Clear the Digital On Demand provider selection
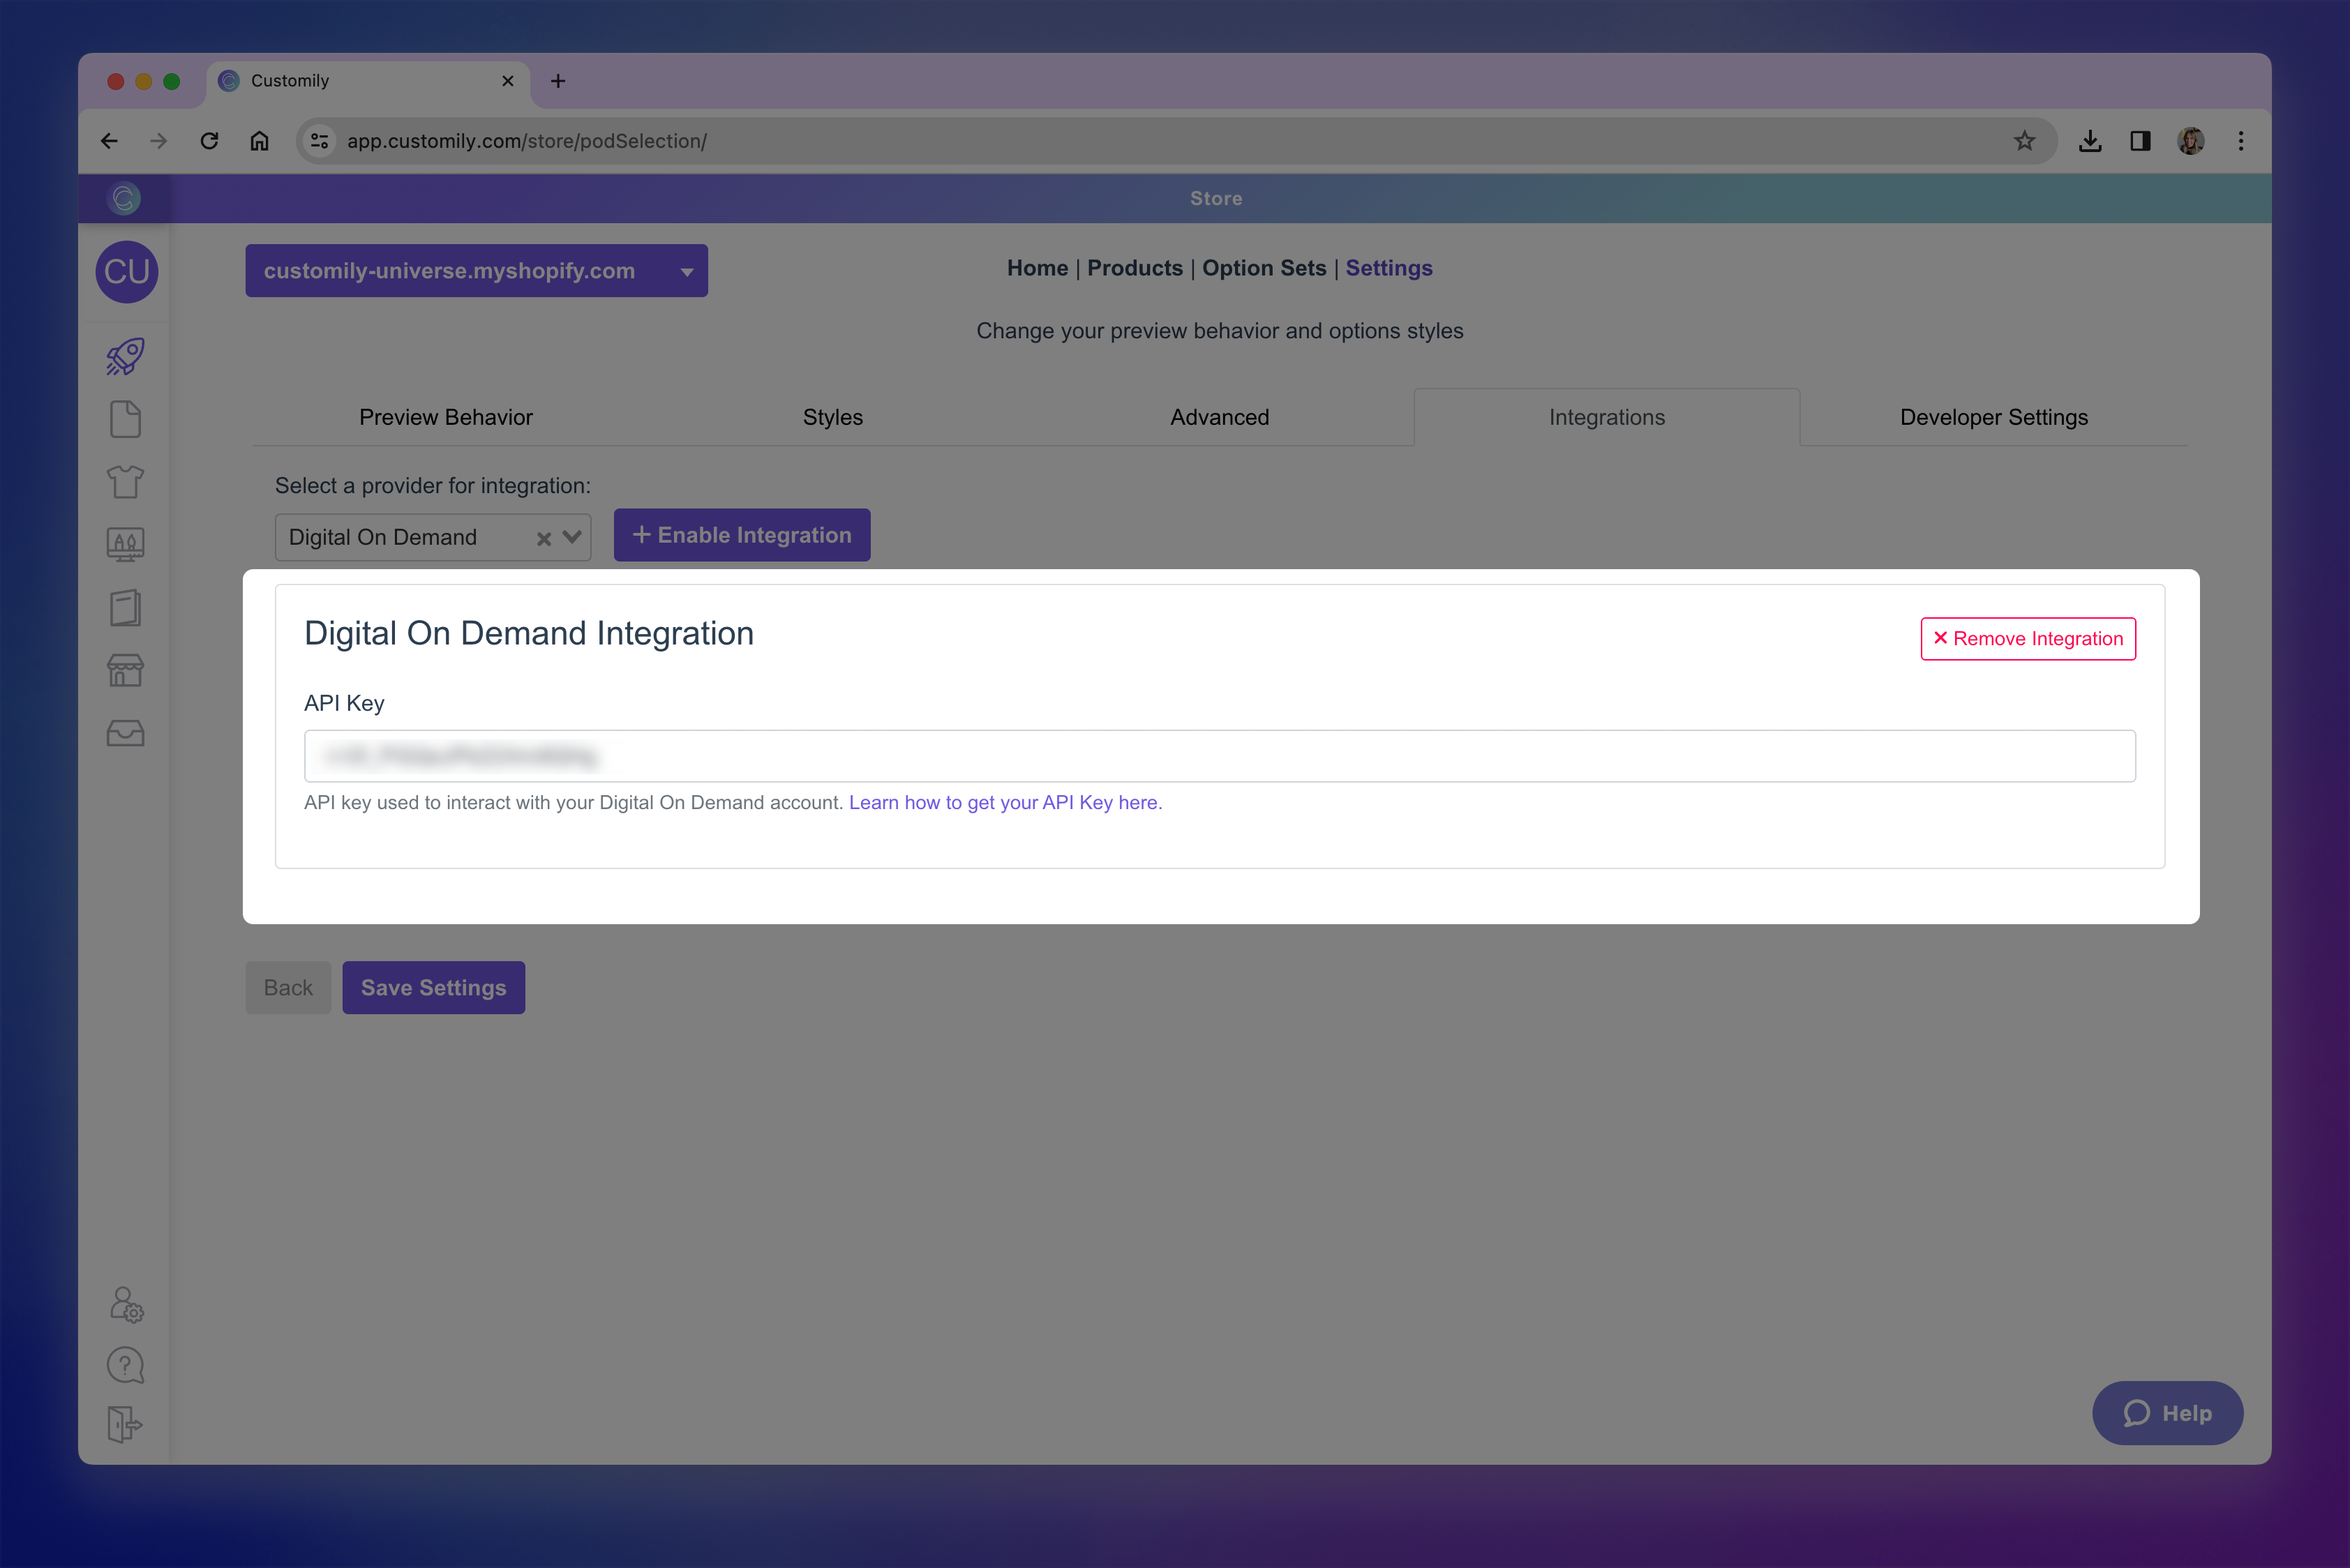Image resolution: width=2350 pixels, height=1568 pixels. tap(544, 537)
